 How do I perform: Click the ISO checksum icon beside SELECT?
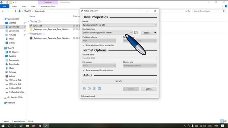coord(136,33)
